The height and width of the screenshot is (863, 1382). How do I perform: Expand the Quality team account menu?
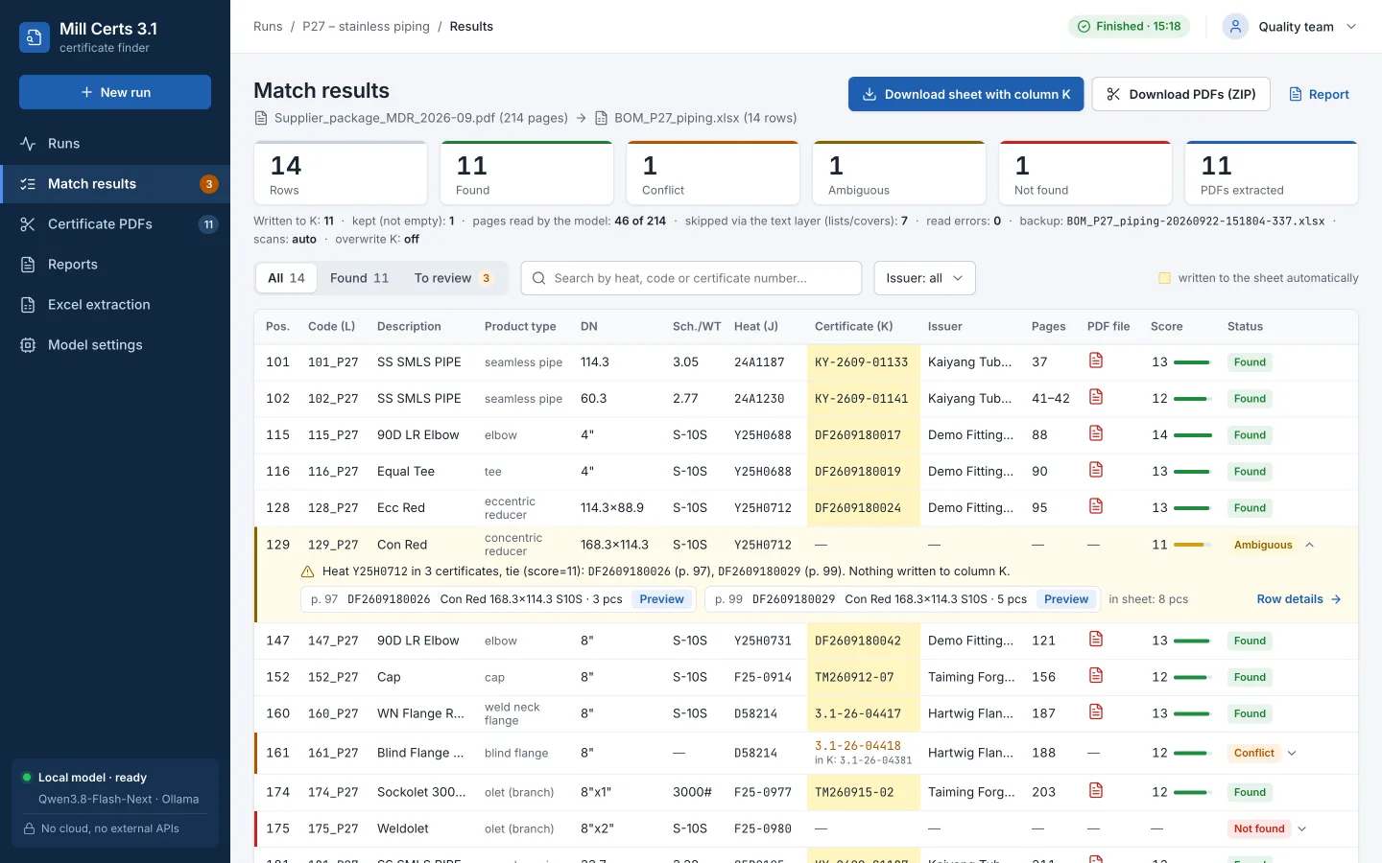1351,27
